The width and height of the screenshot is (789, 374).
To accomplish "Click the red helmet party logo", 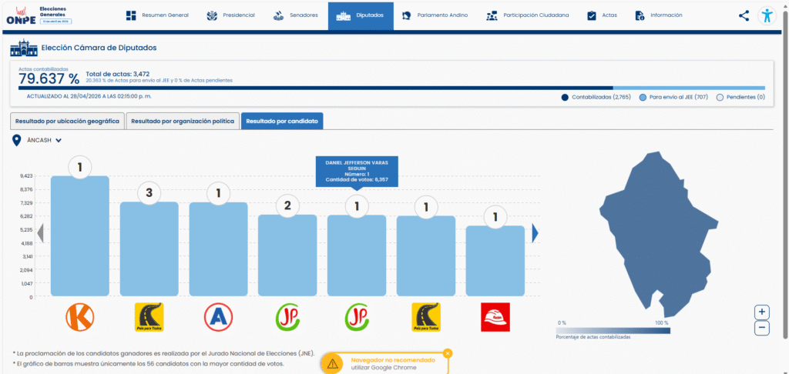I will point(495,316).
